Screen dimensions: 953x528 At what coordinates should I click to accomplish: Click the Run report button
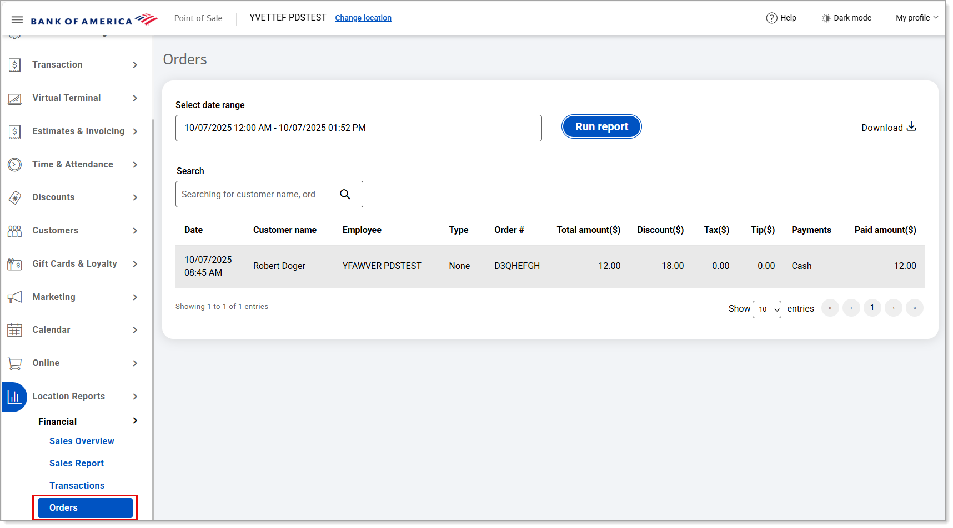[x=601, y=126]
